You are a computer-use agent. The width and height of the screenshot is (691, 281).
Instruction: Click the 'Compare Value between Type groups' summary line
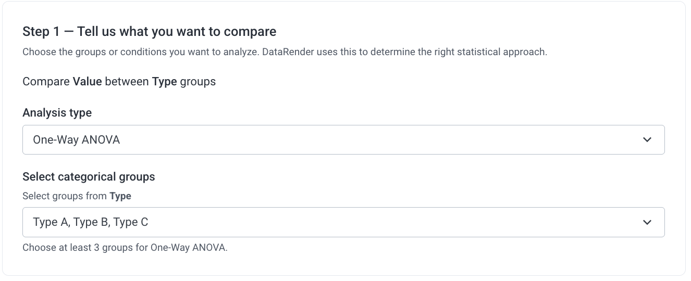pos(119,82)
